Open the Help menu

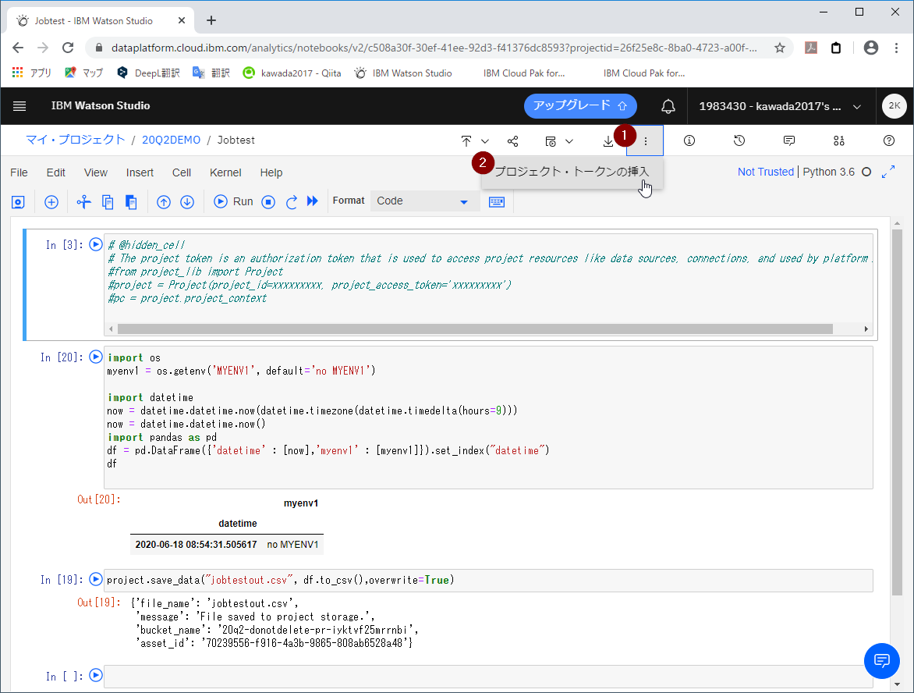pos(271,172)
